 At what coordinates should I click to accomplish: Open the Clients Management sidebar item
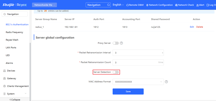(x=16, y=86)
